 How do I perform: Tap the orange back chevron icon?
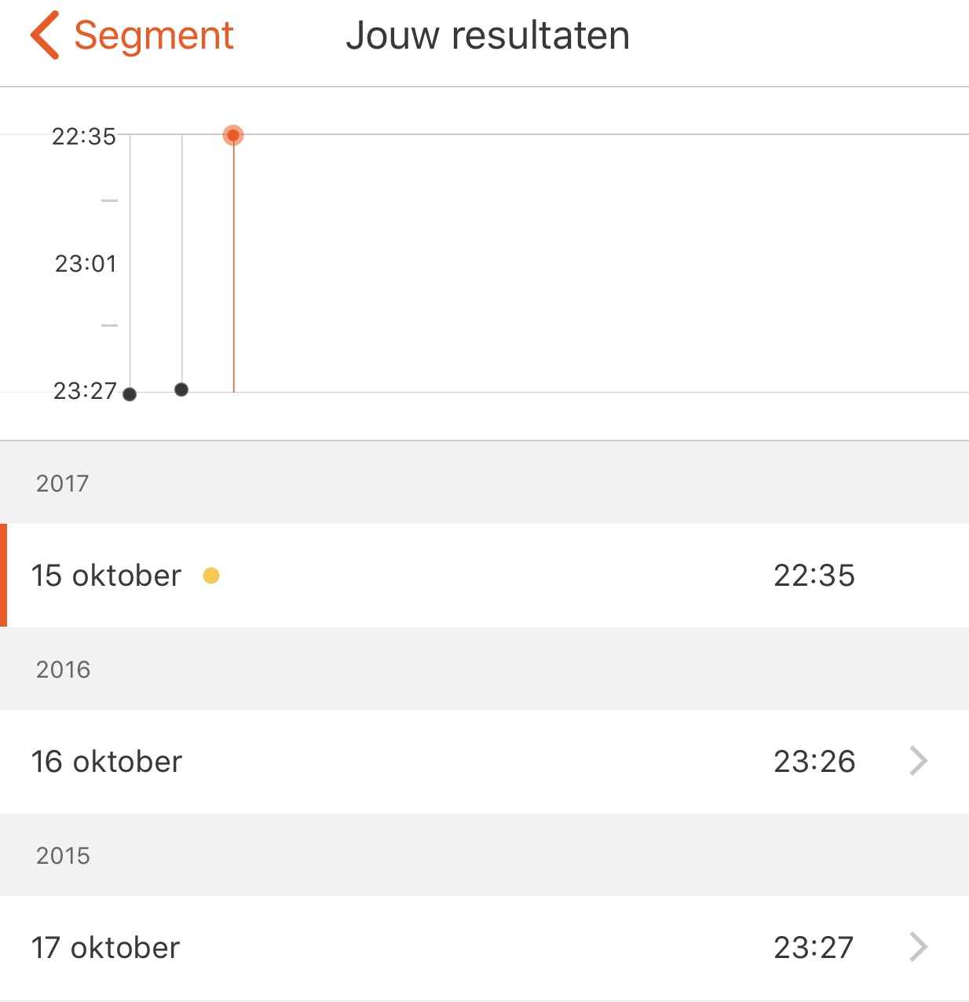click(x=45, y=35)
